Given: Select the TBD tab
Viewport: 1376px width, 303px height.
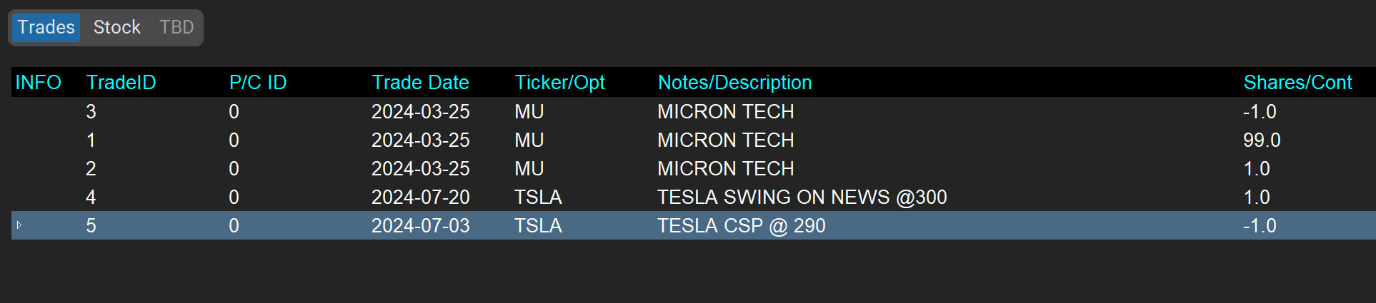Looking at the screenshot, I should pyautogui.click(x=176, y=28).
